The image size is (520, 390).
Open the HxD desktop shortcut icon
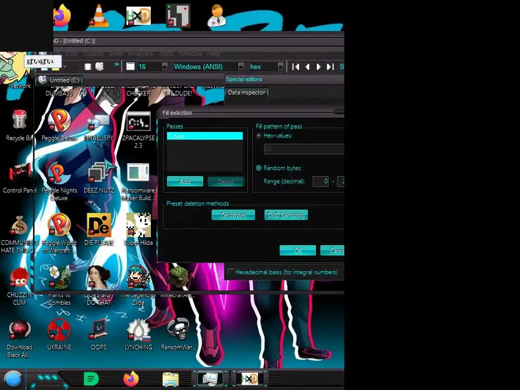click(x=138, y=16)
